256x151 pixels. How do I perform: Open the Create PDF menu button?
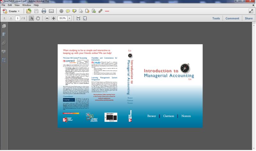click(x=11, y=11)
